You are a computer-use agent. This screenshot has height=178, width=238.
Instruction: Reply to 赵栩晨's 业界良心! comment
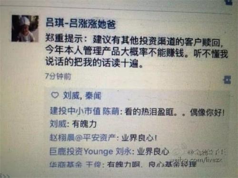139,138
